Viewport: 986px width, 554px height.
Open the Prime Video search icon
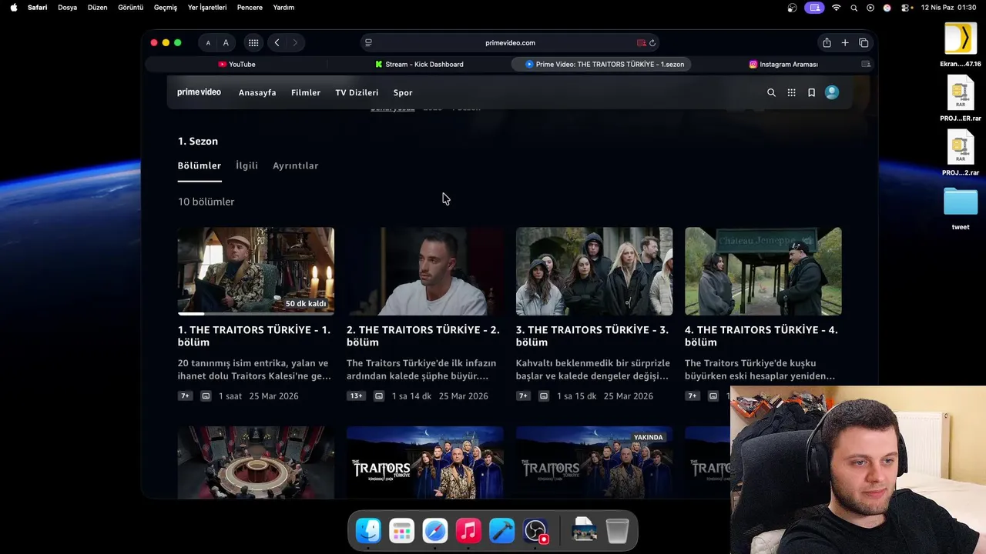pyautogui.click(x=771, y=92)
